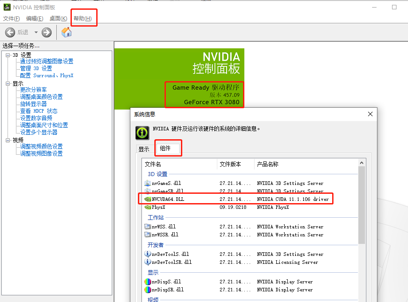Open 设置多个显示器 task
408x302 pixels.
(39, 133)
